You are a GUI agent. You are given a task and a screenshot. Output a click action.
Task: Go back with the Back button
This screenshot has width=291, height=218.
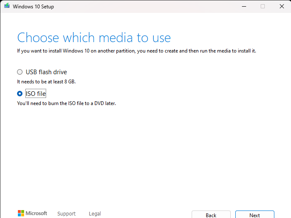pyautogui.click(x=211, y=215)
